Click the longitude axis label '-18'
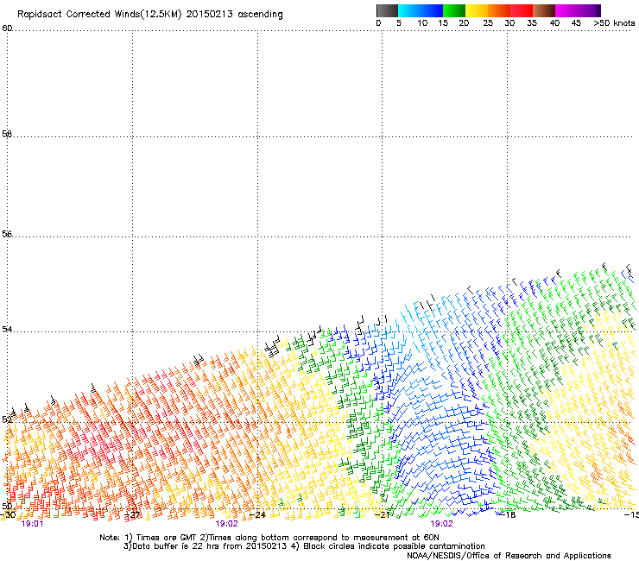The width and height of the screenshot is (639, 561). 507,515
